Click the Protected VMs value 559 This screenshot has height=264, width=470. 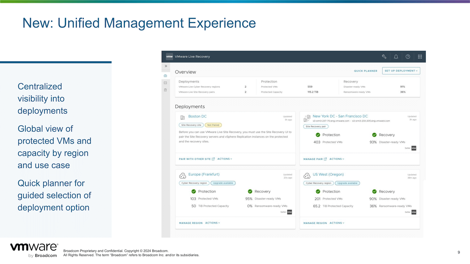310,87
